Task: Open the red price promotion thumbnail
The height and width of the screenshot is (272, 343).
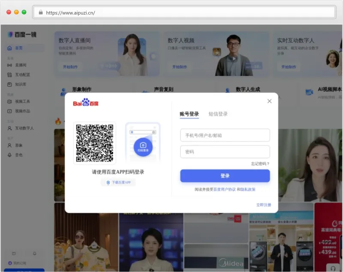Action: [328, 237]
